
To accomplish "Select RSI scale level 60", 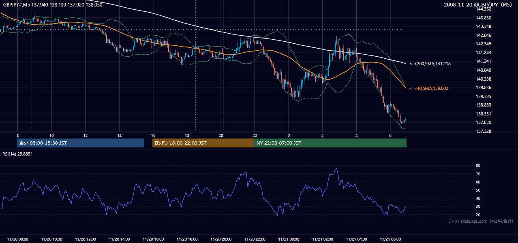I will pos(478,182).
